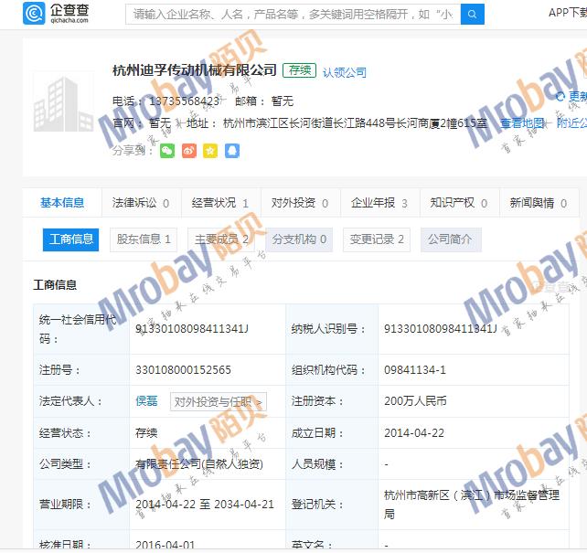Share via the yellow star QZone icon

click(210, 151)
